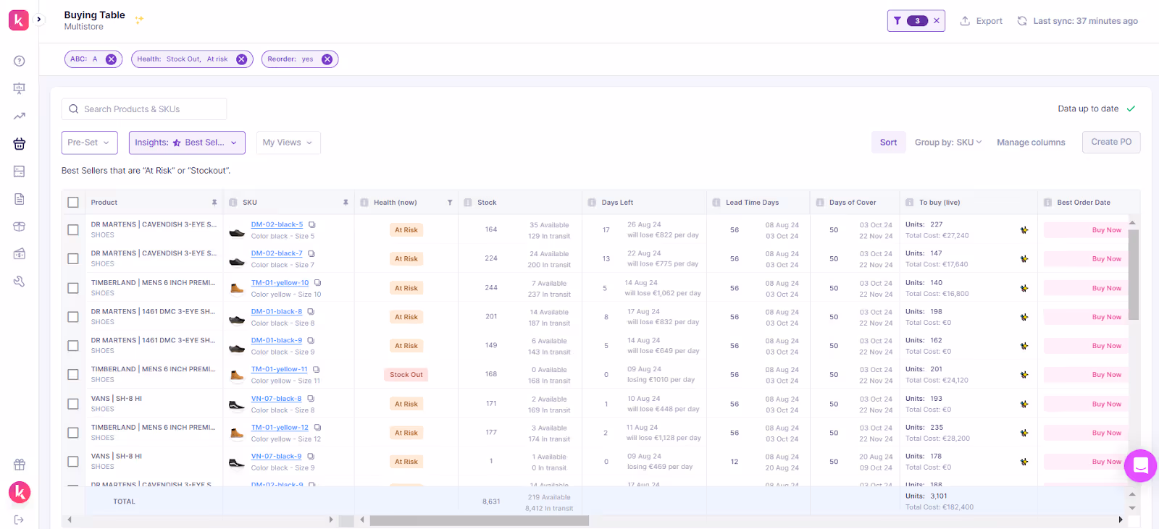Screen dimensions: 1159x529
Task: Click the At Risk badge for DM-02-black-5
Action: coord(406,230)
